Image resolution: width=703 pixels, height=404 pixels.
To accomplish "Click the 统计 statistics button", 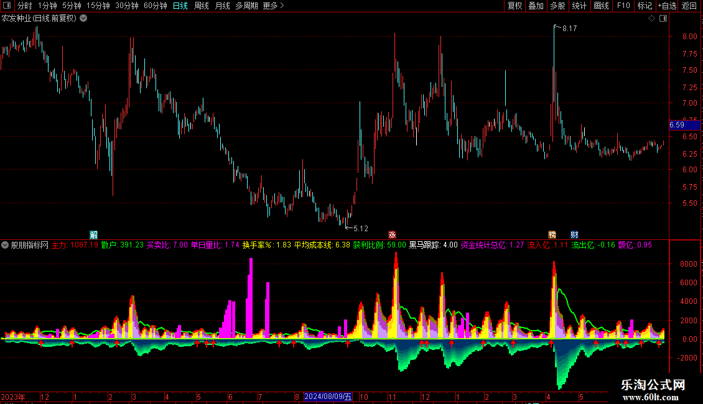I will pos(579,6).
